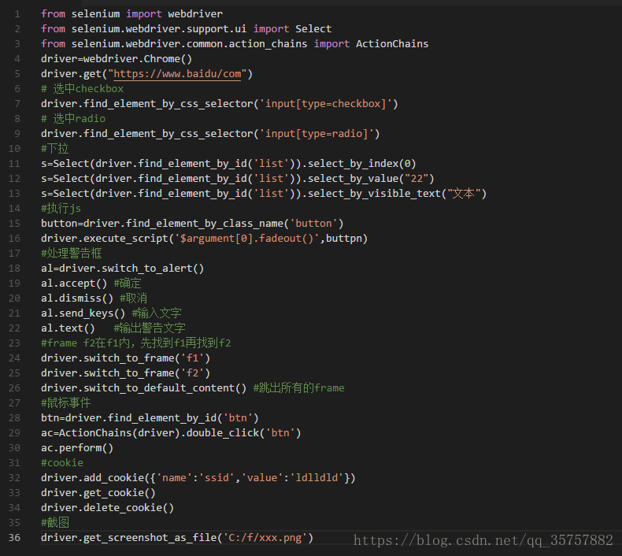Click find_element_by_id('btn') on line 28

183,418
